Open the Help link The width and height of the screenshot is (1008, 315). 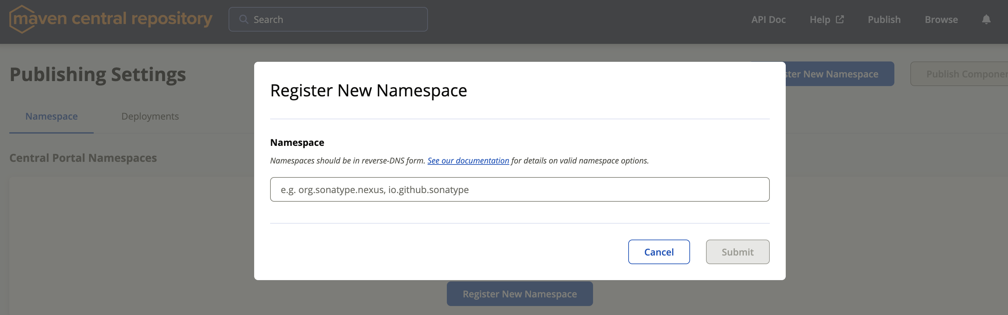click(827, 19)
